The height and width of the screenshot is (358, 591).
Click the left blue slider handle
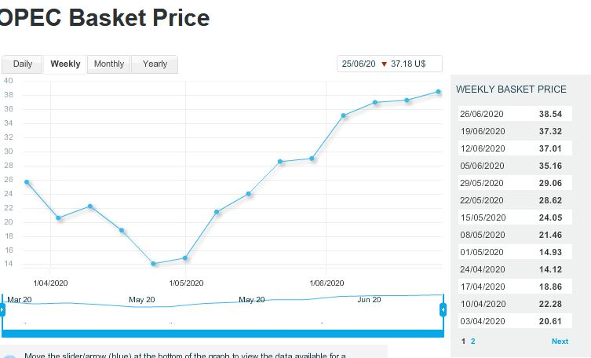(2, 310)
